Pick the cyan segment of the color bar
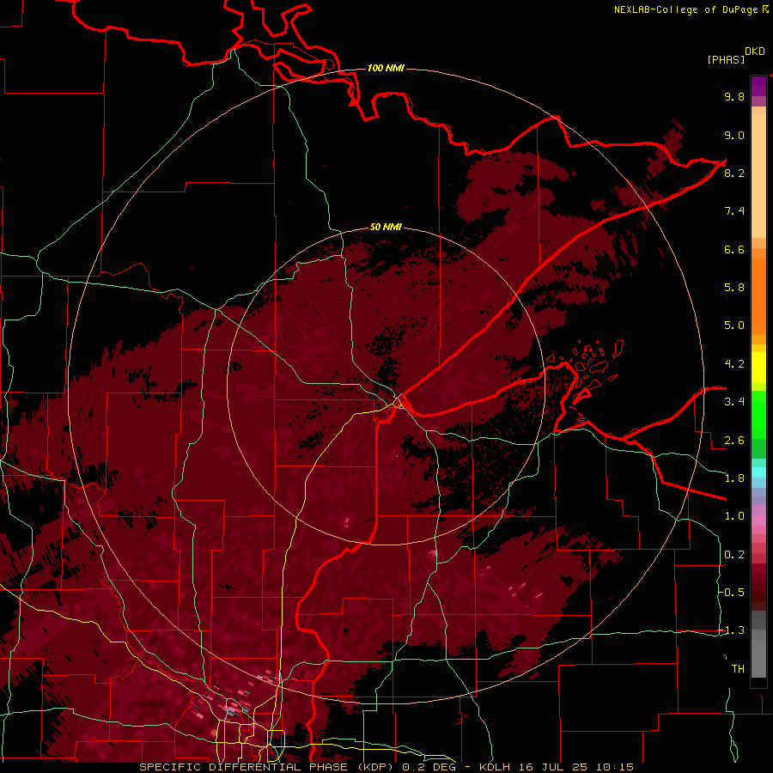Viewport: 773px width, 773px height. [758, 472]
